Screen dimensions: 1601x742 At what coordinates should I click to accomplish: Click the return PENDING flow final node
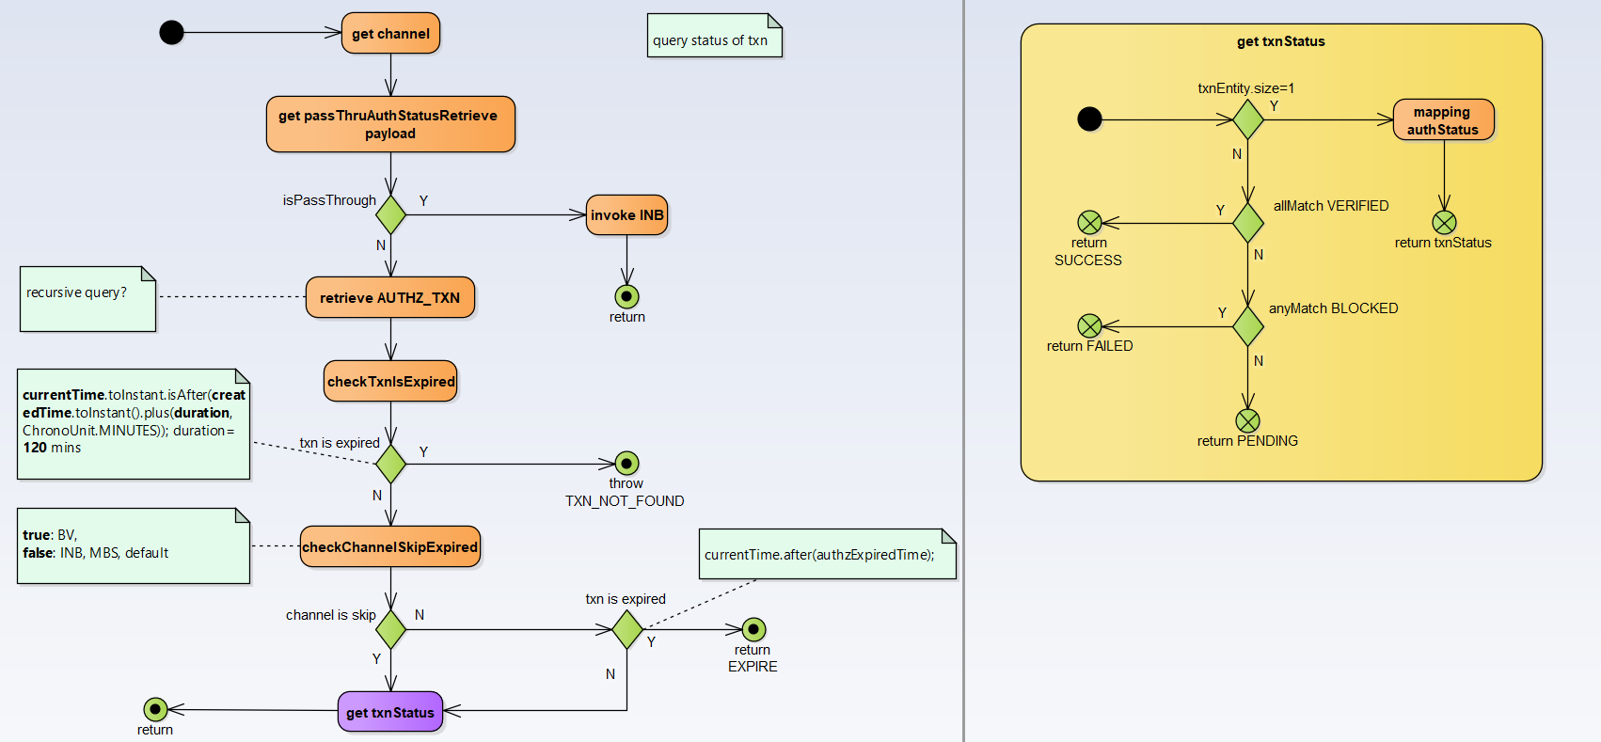[x=1247, y=420]
